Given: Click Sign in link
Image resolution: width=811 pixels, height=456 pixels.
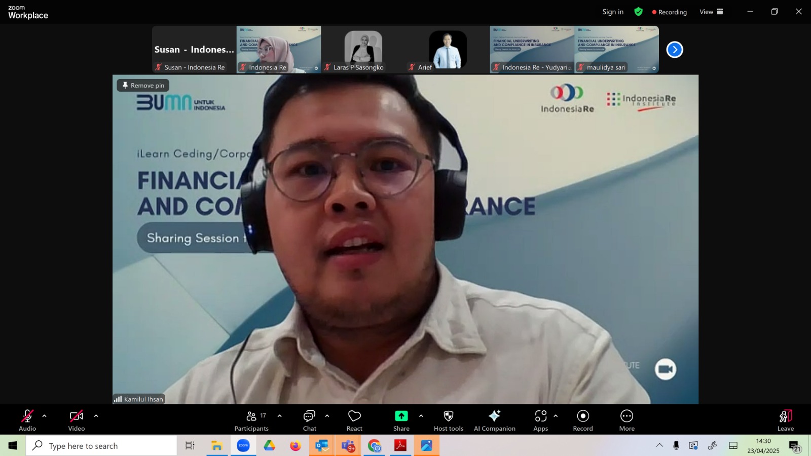Looking at the screenshot, I should (x=613, y=12).
